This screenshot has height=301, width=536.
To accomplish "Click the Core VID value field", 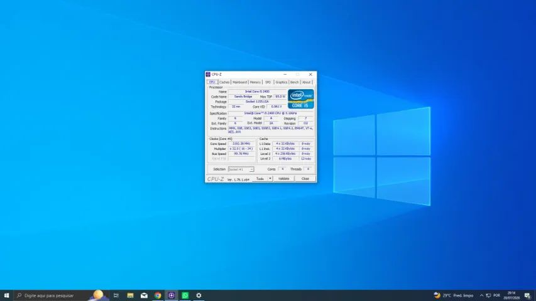I will pos(276,107).
